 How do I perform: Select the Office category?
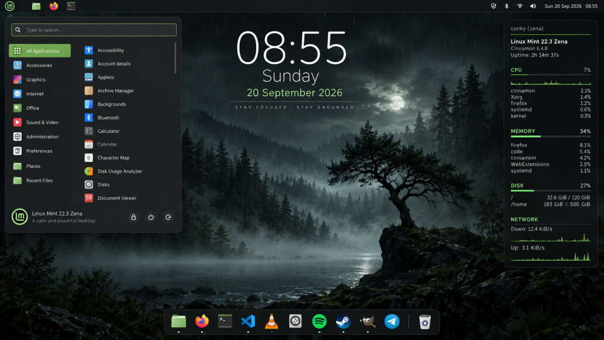40,108
